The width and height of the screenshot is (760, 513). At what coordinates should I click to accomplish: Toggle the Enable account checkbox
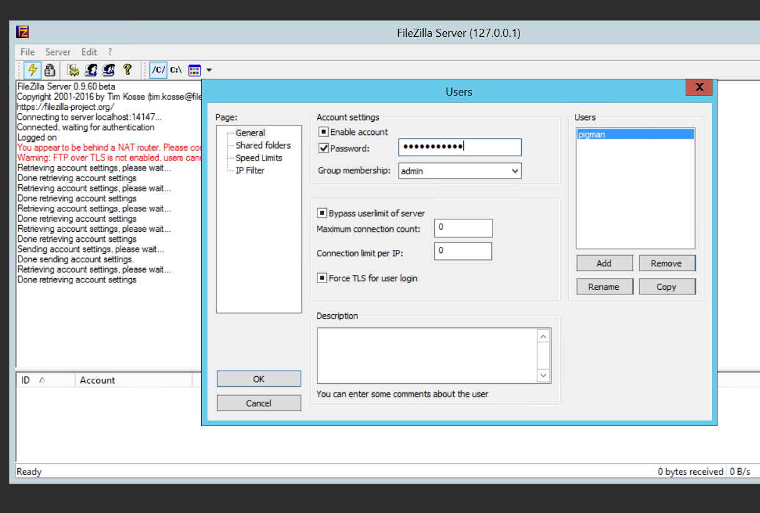323,132
